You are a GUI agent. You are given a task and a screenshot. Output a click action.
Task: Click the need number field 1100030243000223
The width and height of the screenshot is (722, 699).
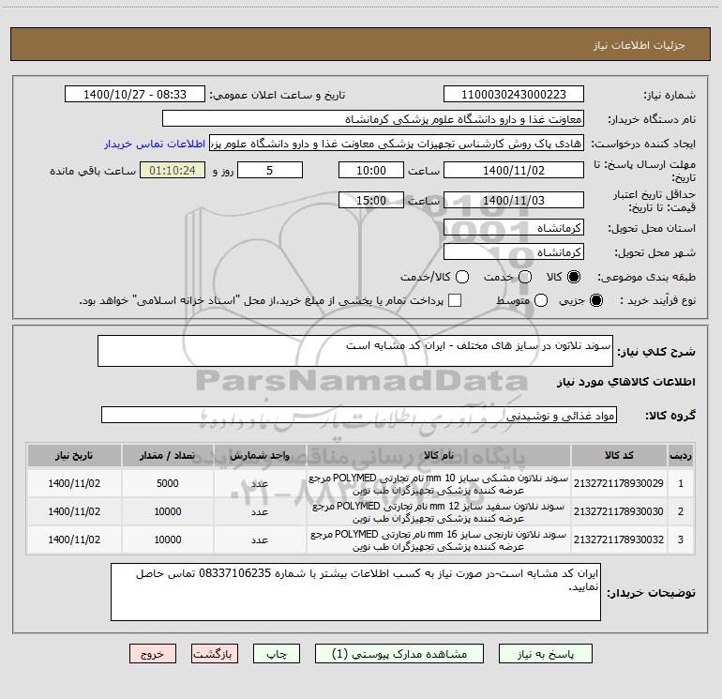tap(514, 95)
